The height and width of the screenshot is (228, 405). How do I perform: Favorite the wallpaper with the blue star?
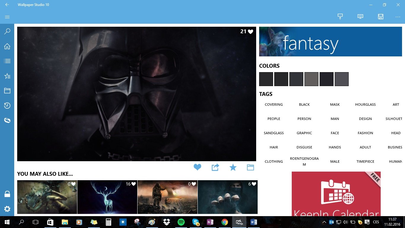click(233, 167)
